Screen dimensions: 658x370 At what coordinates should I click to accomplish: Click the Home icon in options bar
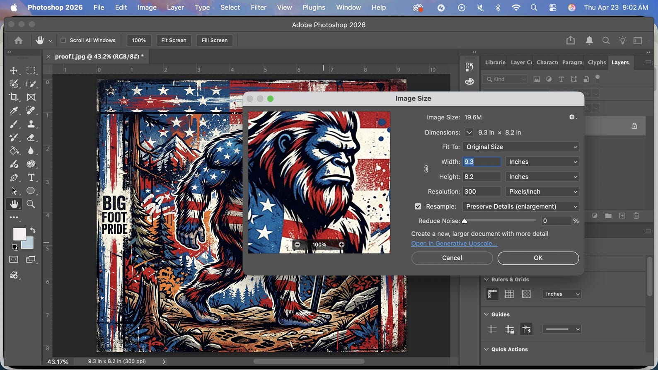click(x=18, y=40)
